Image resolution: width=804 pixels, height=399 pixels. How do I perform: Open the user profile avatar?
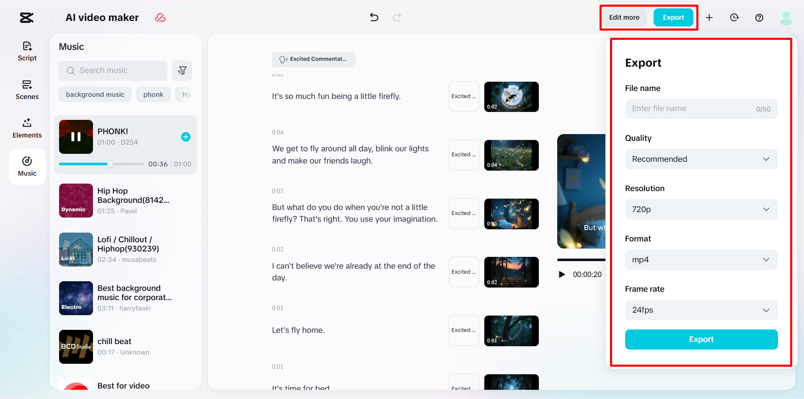(786, 18)
